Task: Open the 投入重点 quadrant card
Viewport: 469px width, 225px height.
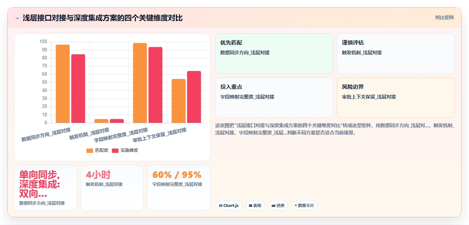Action: click(x=274, y=98)
